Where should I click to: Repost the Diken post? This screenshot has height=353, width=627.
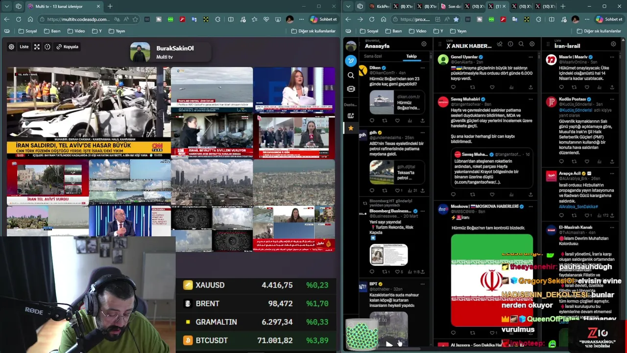(x=385, y=121)
